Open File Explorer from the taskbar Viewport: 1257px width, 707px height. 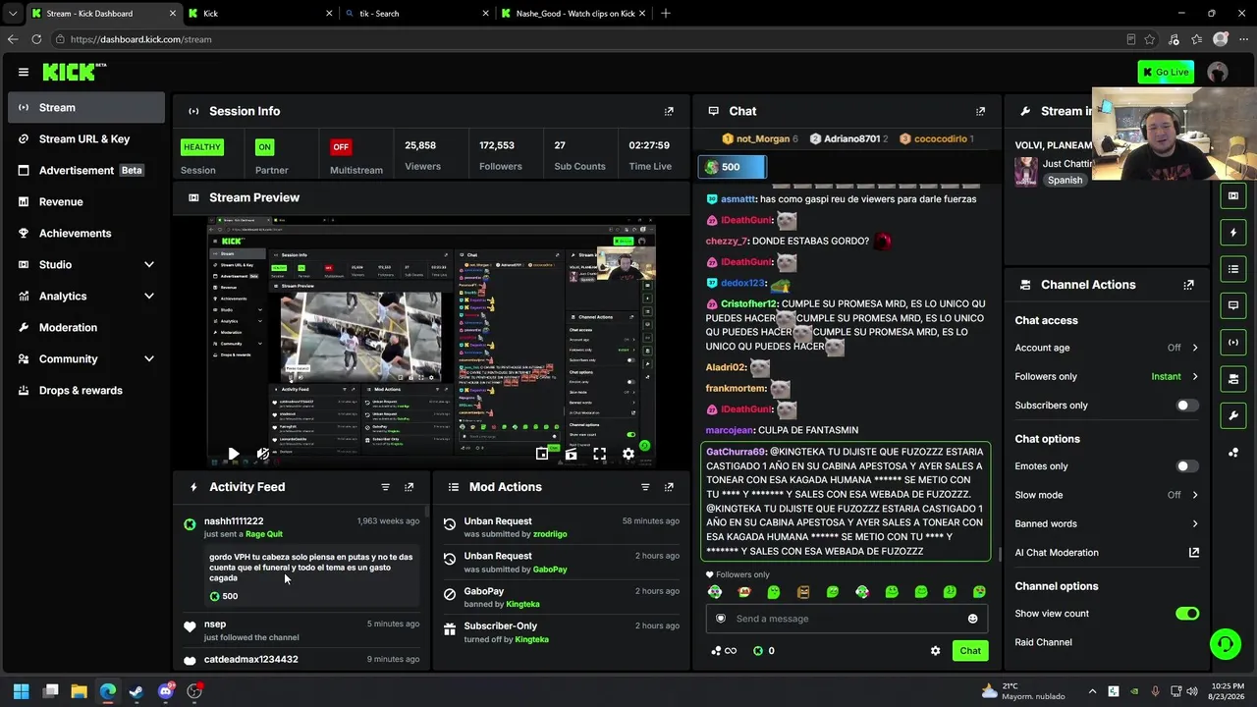[x=79, y=691]
